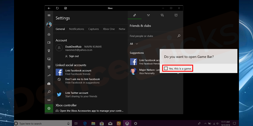Click Sign out under the account
This screenshot has width=253, height=126.
(72, 56)
